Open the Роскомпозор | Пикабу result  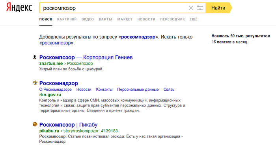coord(68,125)
